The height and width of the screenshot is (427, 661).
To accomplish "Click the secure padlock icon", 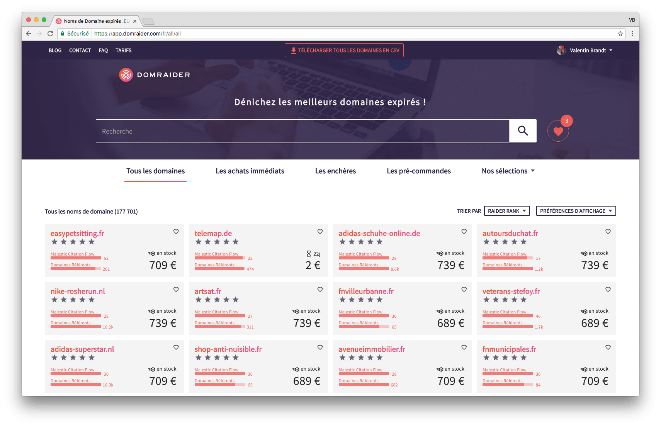I will point(63,34).
